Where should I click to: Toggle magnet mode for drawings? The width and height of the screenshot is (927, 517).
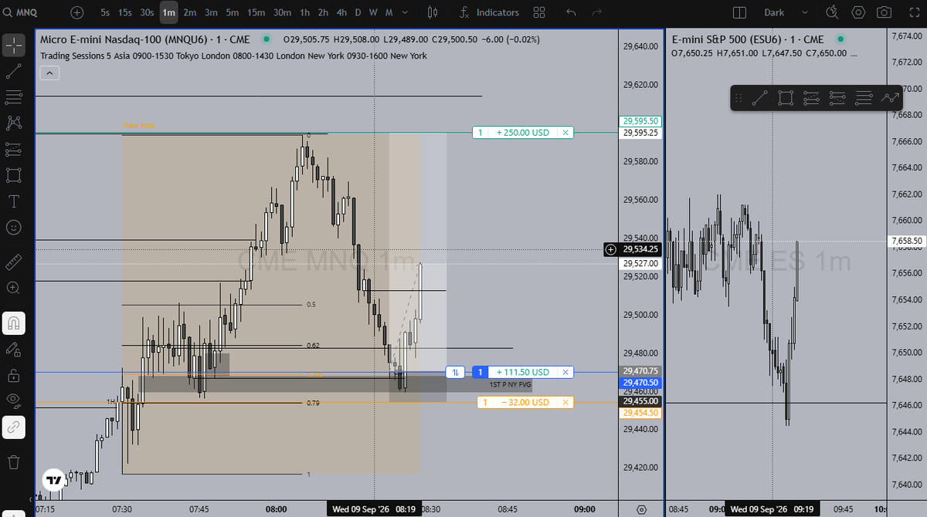click(13, 323)
